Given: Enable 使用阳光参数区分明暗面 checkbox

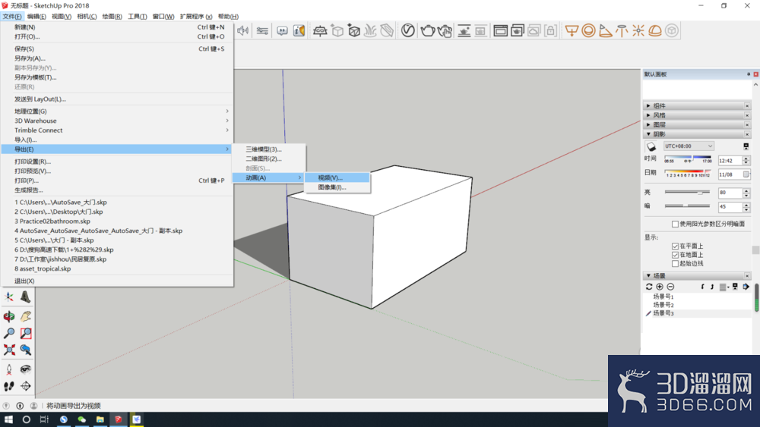Looking at the screenshot, I should [x=675, y=224].
